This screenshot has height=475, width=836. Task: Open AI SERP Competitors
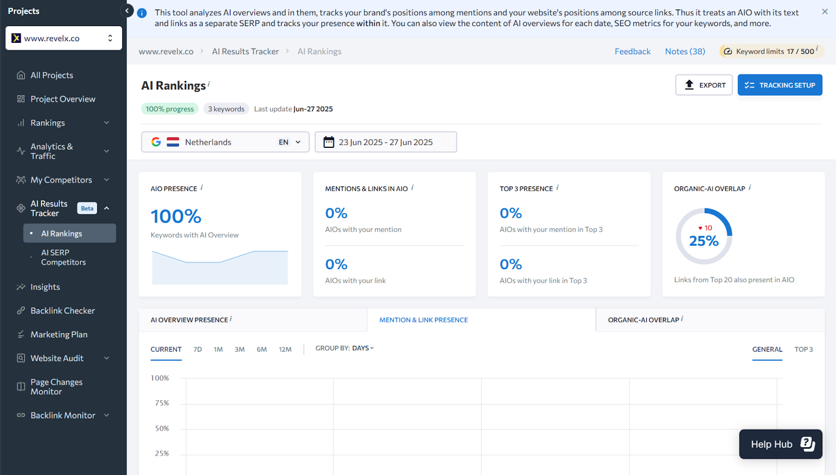point(63,257)
